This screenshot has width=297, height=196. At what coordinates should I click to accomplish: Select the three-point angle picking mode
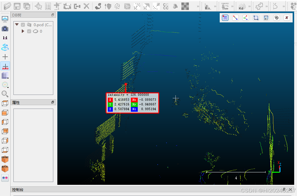pyautogui.click(x=246, y=18)
